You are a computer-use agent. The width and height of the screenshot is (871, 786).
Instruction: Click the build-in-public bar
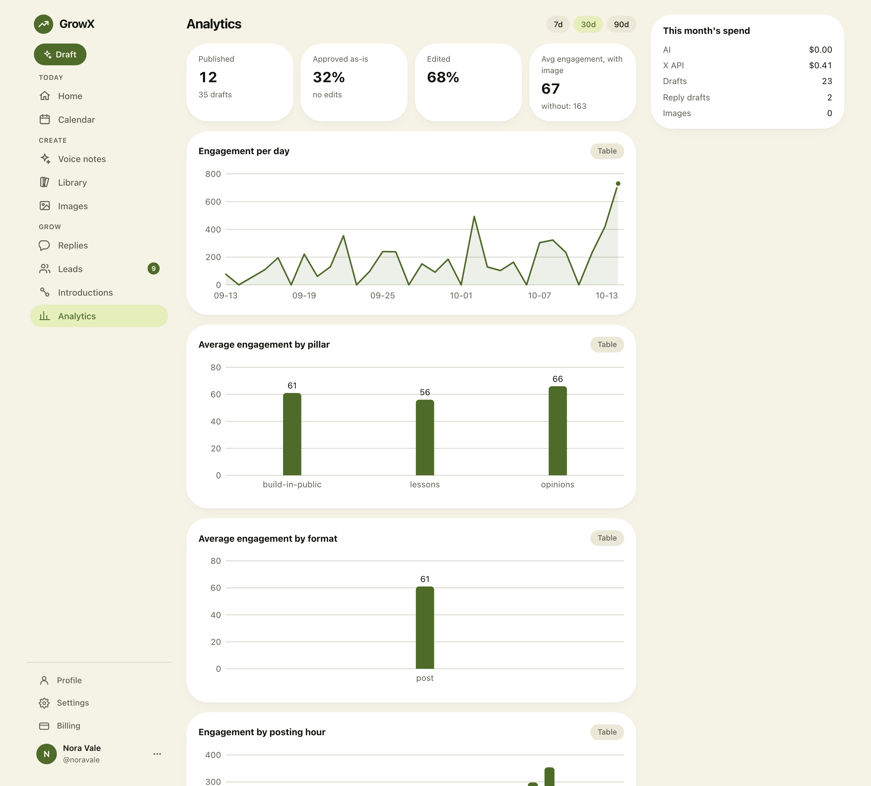[x=292, y=434]
